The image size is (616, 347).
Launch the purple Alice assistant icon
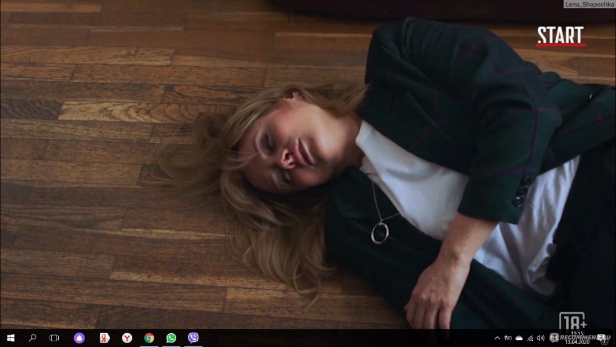79,338
